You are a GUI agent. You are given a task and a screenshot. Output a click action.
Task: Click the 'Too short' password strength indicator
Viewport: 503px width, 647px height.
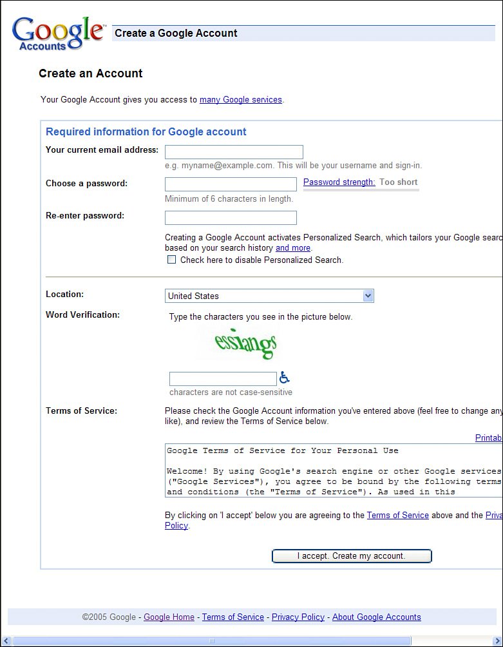click(x=398, y=182)
